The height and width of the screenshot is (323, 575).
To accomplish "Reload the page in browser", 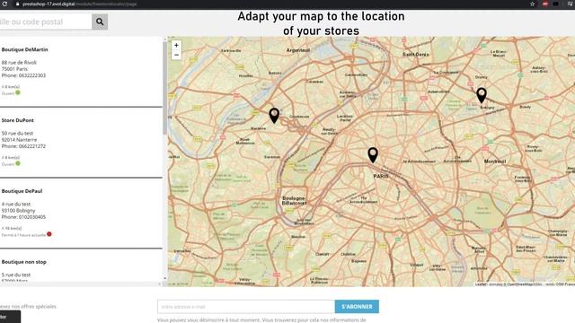I will tap(4, 4).
